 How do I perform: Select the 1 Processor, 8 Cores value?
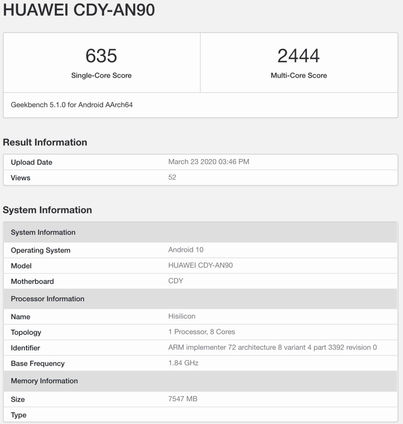tap(201, 332)
